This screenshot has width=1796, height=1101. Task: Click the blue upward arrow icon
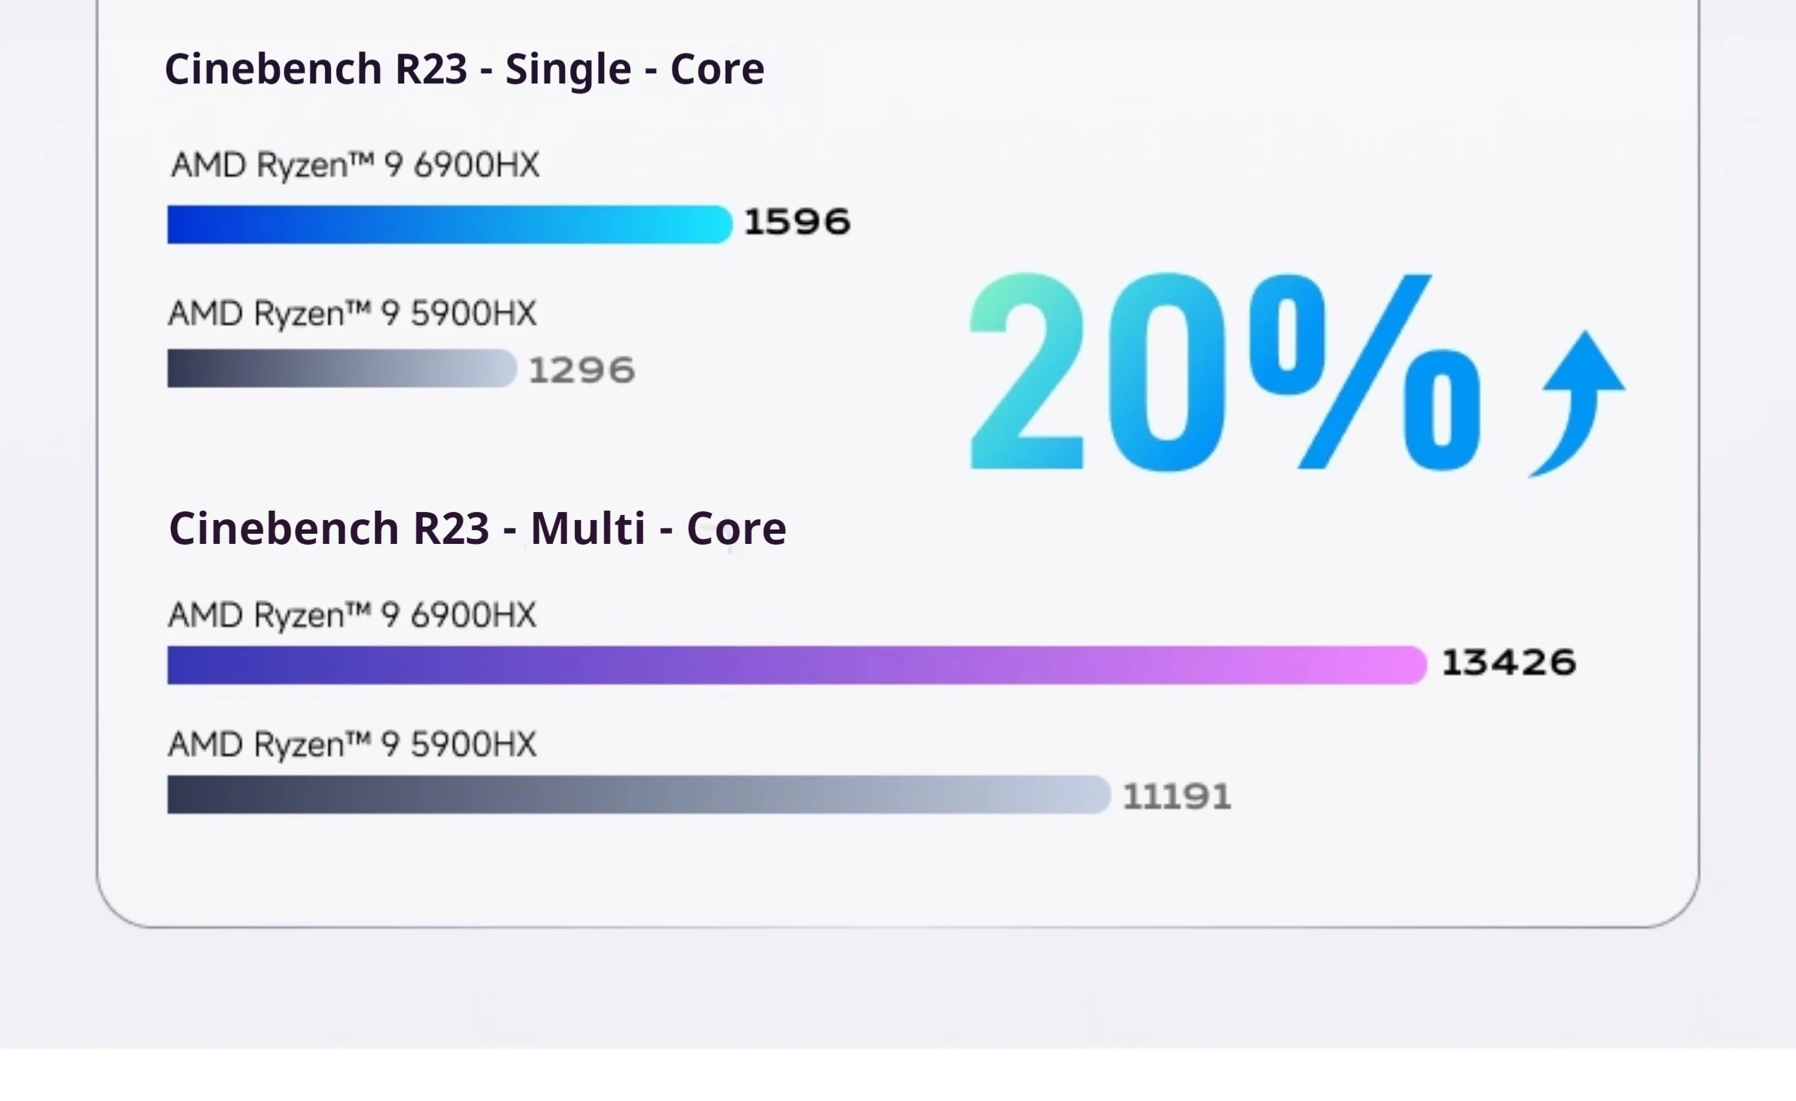(x=1580, y=401)
